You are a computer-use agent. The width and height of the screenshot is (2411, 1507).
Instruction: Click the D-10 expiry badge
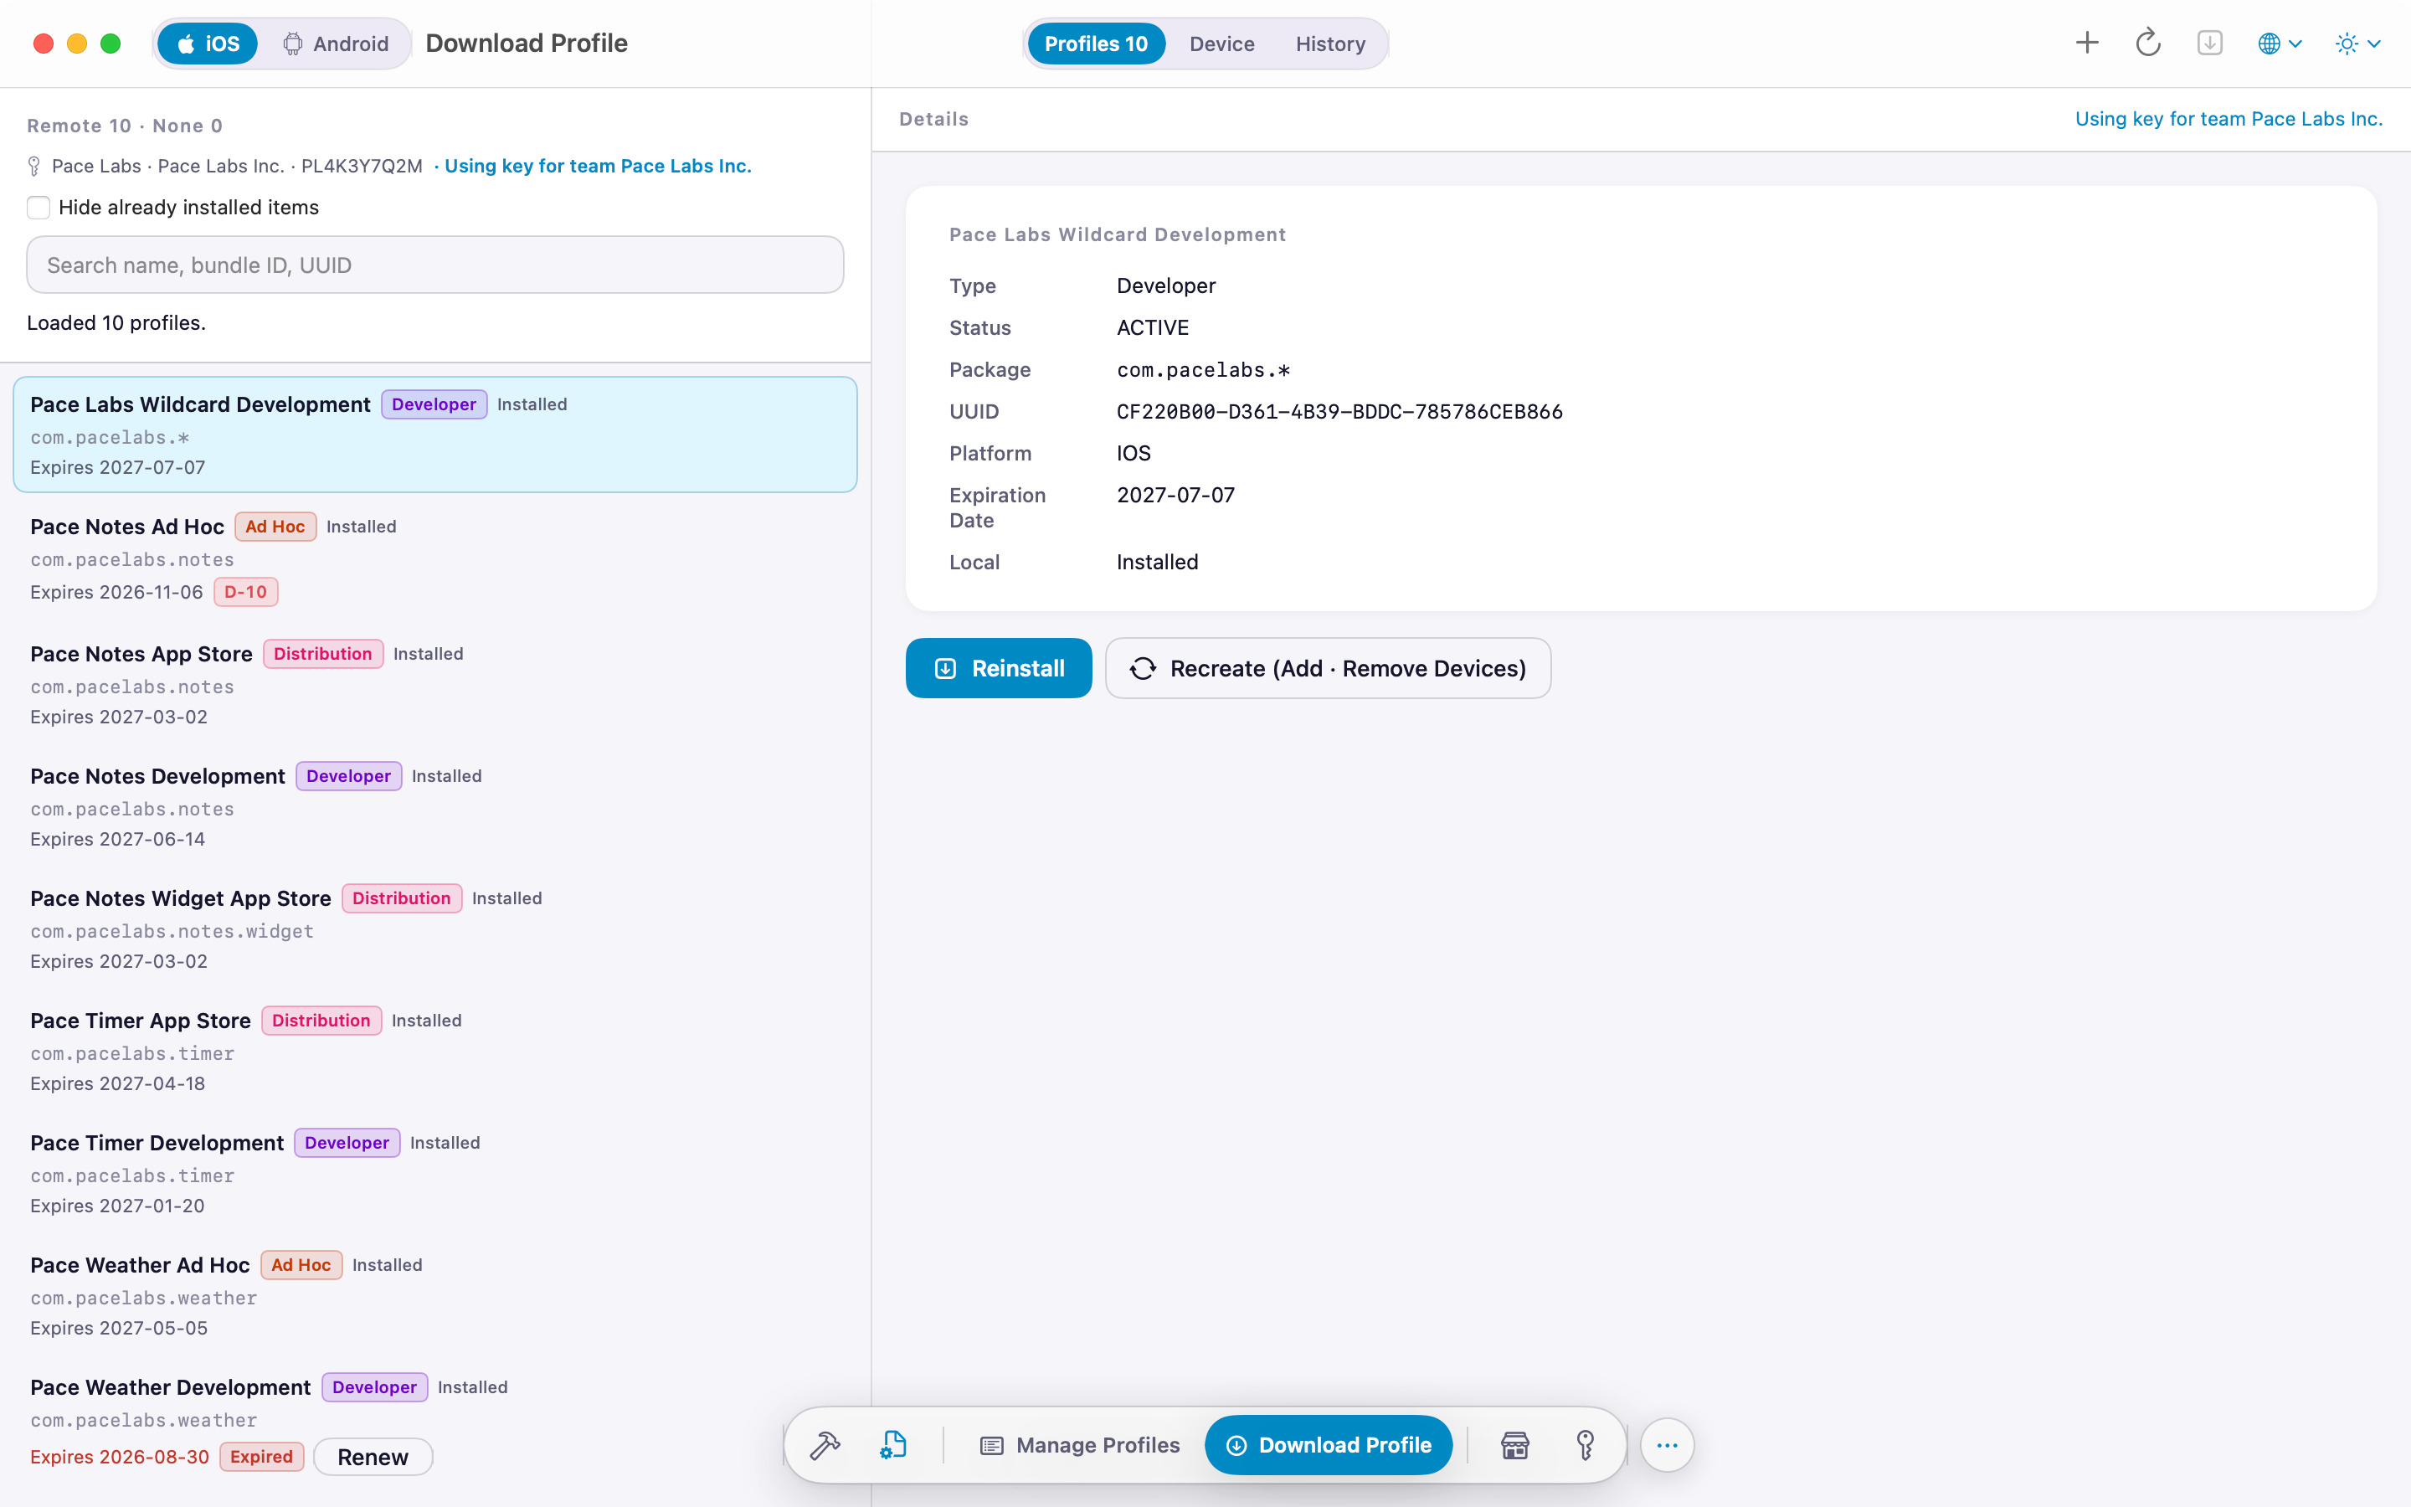[x=246, y=592]
